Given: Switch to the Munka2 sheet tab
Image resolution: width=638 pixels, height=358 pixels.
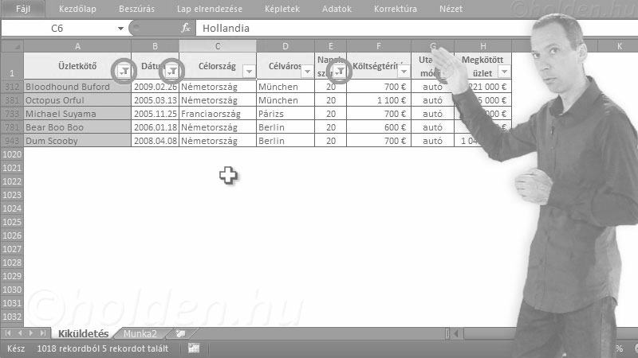Looking at the screenshot, I should tap(140, 333).
